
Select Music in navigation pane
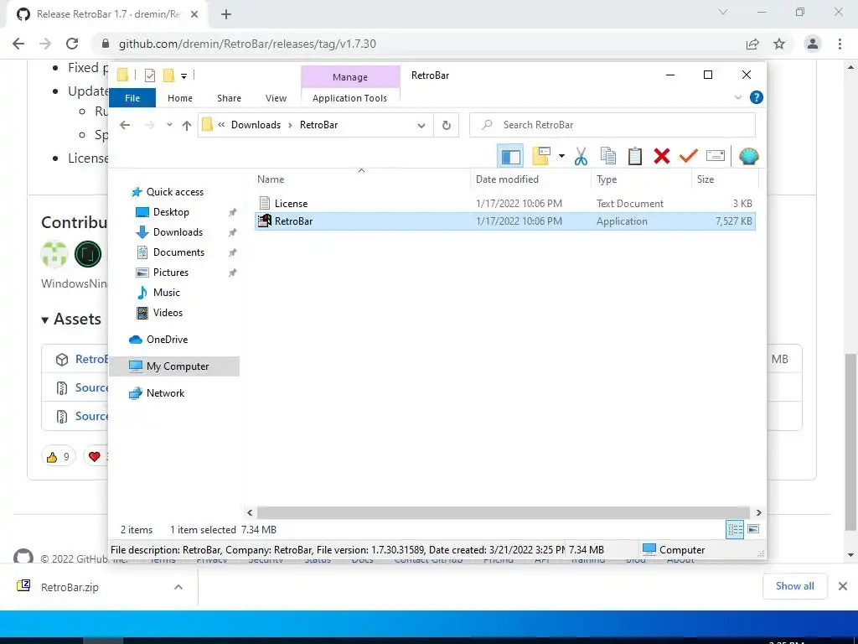[166, 293]
